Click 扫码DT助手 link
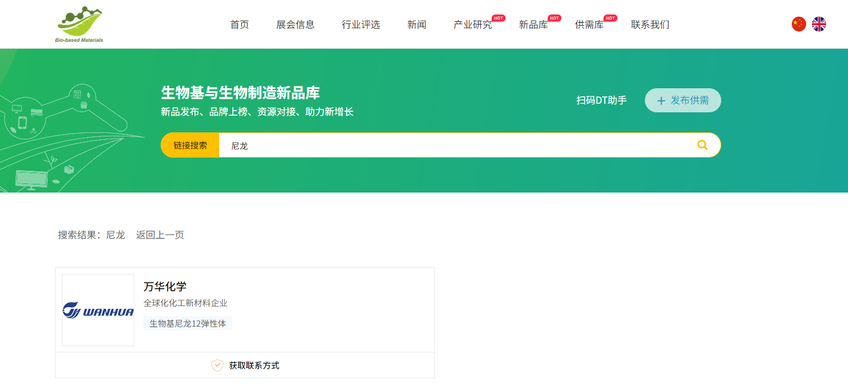The width and height of the screenshot is (848, 392). [601, 100]
